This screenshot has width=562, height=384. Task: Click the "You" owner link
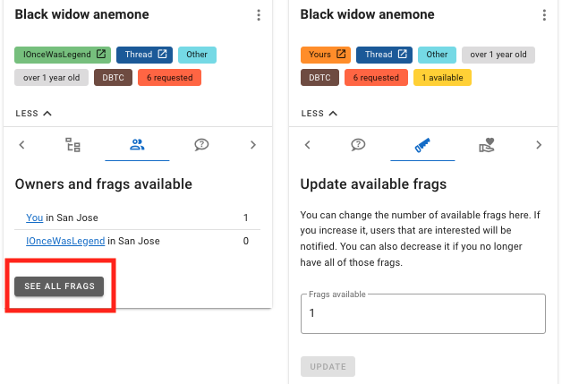click(35, 218)
